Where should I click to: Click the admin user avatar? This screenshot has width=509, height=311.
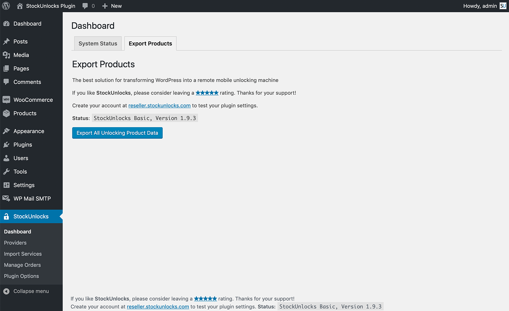click(503, 6)
